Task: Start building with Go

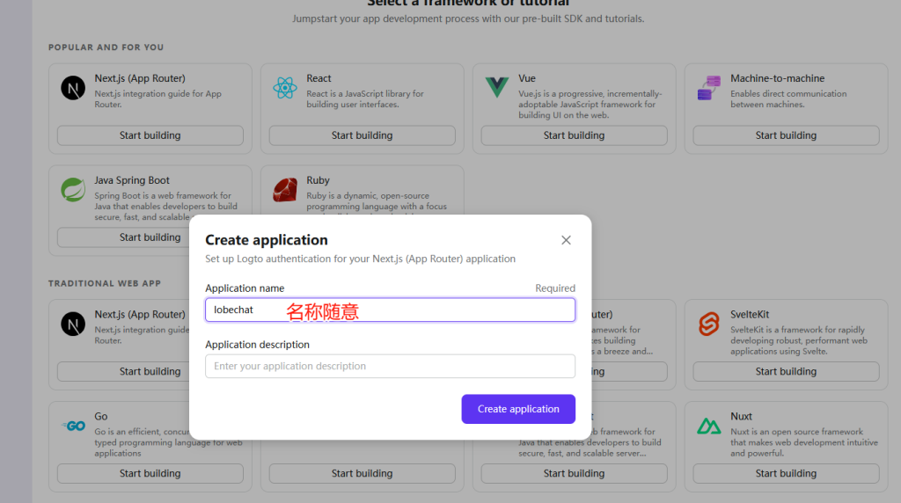Action: (150, 473)
